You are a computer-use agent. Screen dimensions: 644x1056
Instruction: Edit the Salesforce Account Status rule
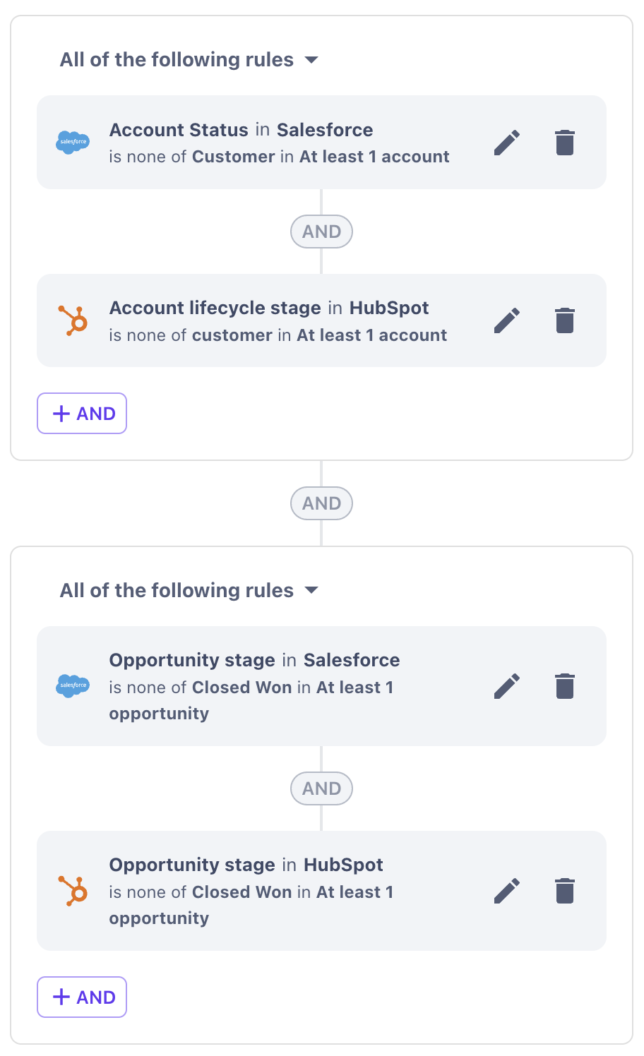[507, 143]
